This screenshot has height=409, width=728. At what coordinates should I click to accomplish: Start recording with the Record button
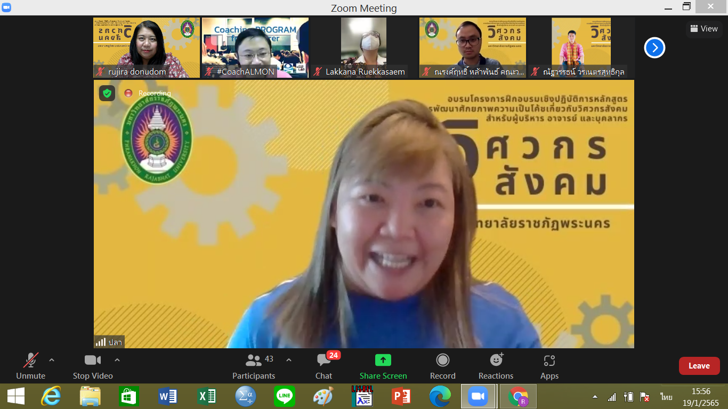coord(443,367)
